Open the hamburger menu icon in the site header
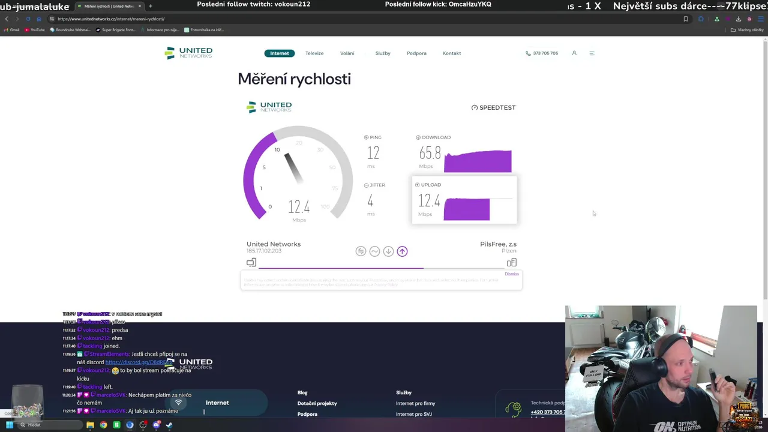 (592, 53)
